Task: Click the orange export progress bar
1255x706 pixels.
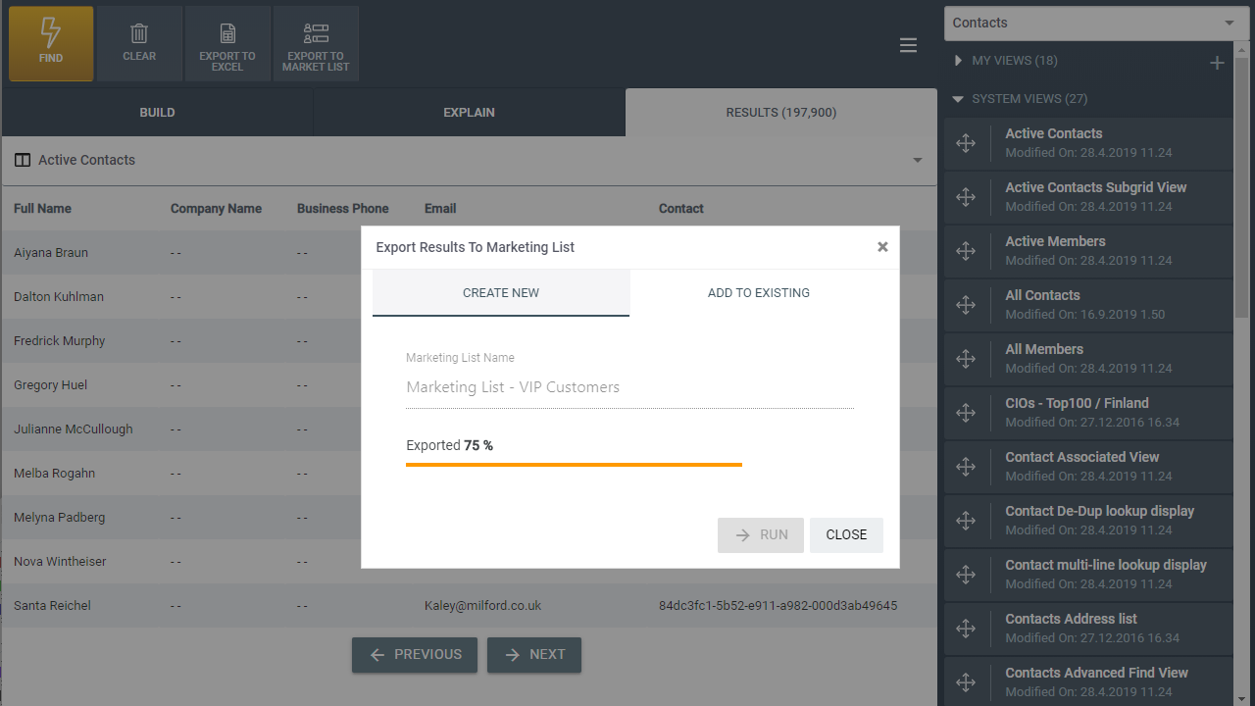Action: (x=574, y=464)
